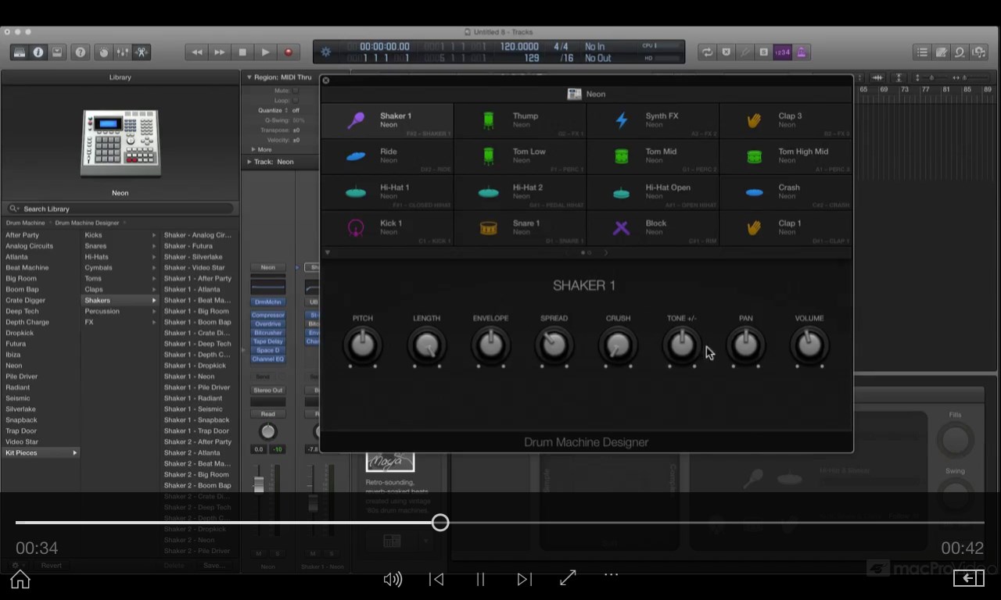The height and width of the screenshot is (600, 1001).
Task: Click the Read automation button
Action: pos(268,412)
